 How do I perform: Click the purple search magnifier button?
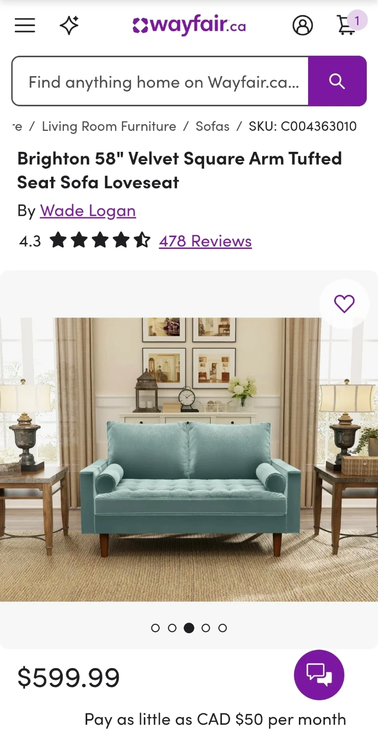tap(337, 81)
